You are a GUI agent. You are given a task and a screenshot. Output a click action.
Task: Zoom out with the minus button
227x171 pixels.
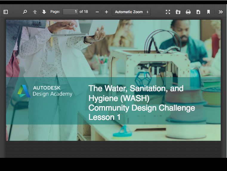(x=97, y=12)
